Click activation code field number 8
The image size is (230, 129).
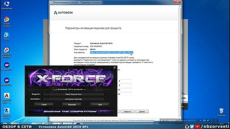tap(126, 85)
